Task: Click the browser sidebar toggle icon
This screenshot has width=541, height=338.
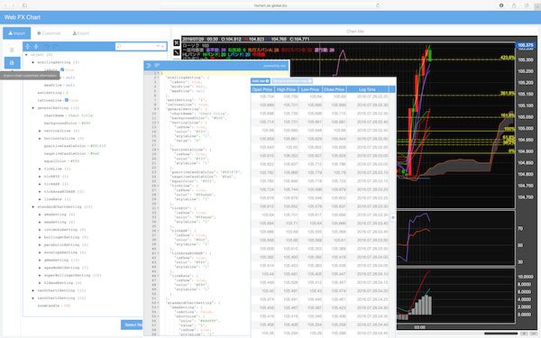Action: 25,5
